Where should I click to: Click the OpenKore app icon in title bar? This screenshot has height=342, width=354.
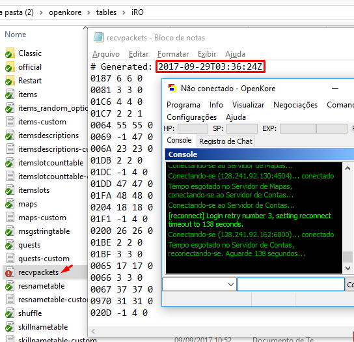coord(172,88)
